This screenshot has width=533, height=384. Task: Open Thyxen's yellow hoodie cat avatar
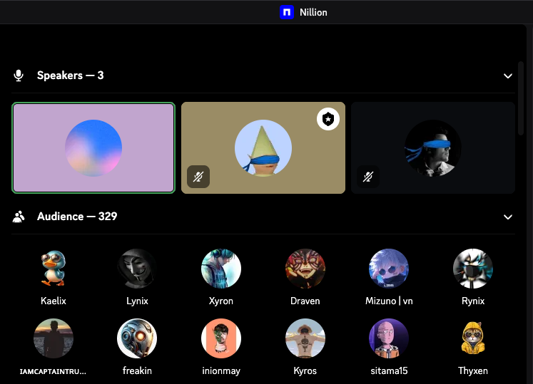coord(473,338)
